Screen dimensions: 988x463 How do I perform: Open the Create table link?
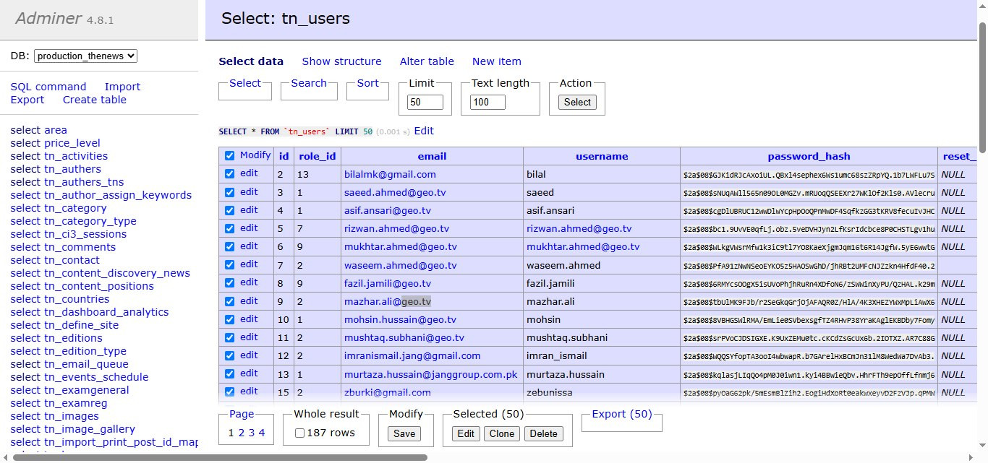click(x=95, y=100)
